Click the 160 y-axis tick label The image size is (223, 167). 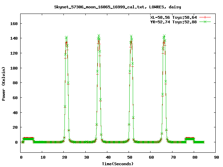click(x=14, y=24)
